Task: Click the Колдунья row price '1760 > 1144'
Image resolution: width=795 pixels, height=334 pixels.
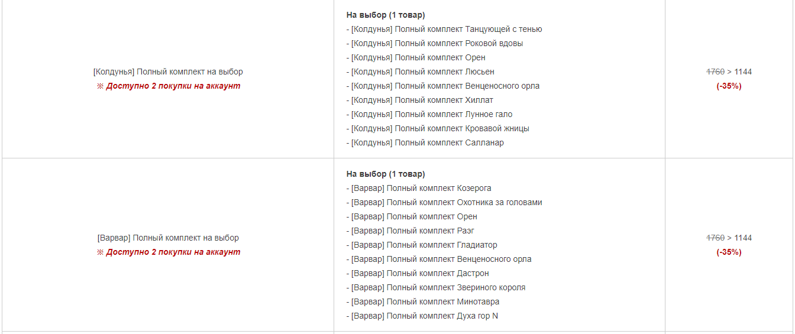Action: coord(729,72)
